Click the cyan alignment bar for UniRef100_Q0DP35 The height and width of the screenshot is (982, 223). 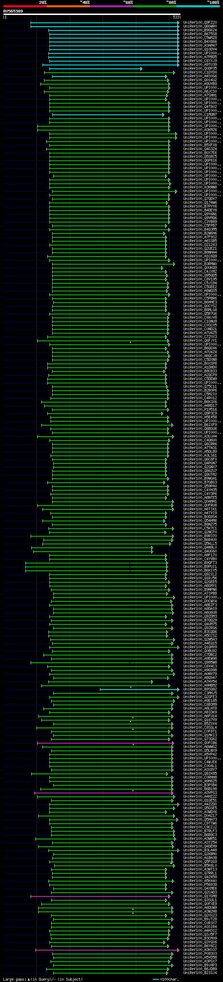(x=96, y=69)
